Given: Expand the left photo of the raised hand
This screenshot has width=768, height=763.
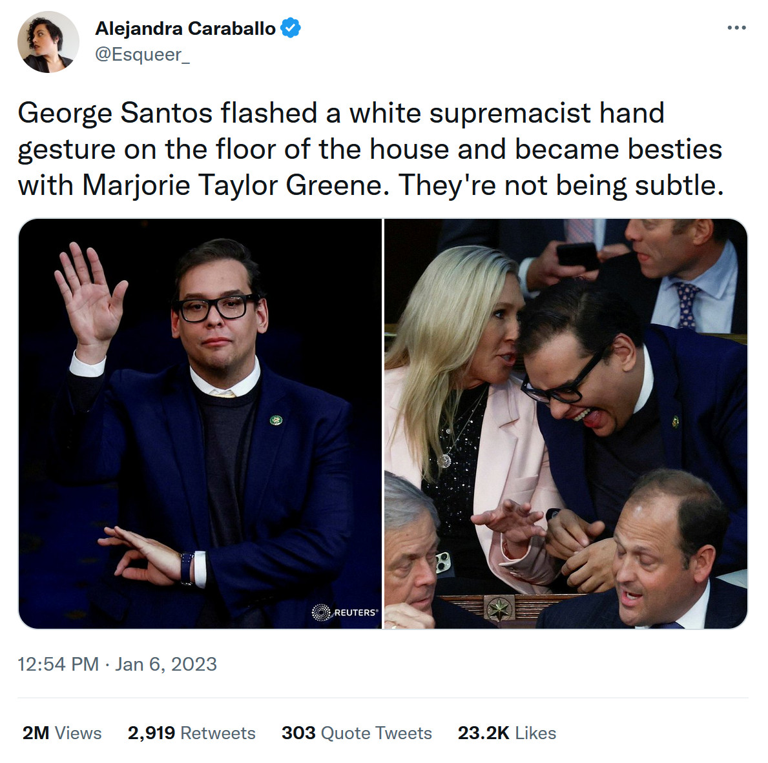Looking at the screenshot, I should point(200,423).
